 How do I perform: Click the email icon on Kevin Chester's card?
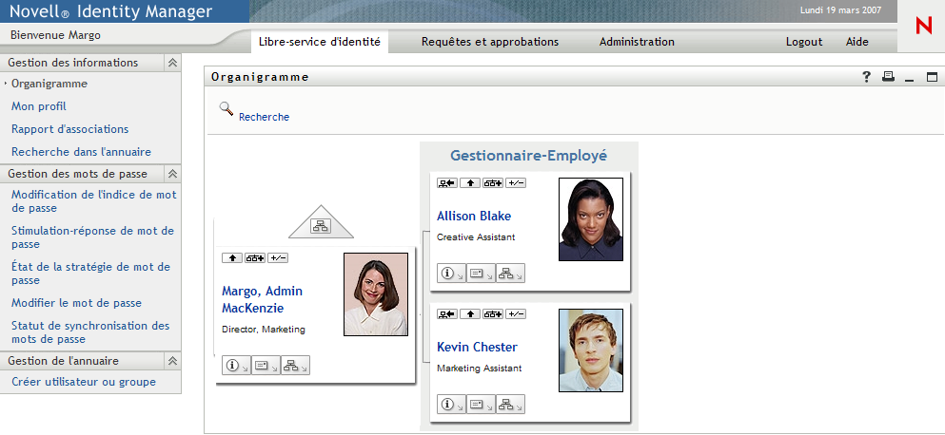pos(481,405)
